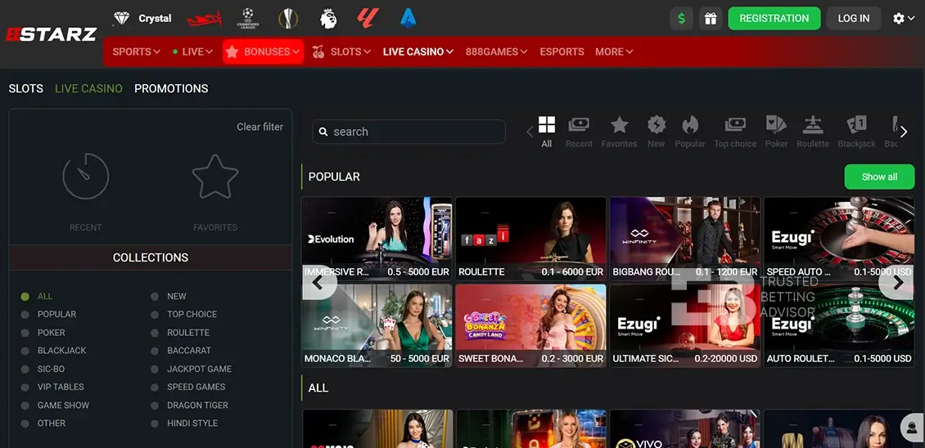Switch to the SLOTS sub-tab

pos(26,88)
